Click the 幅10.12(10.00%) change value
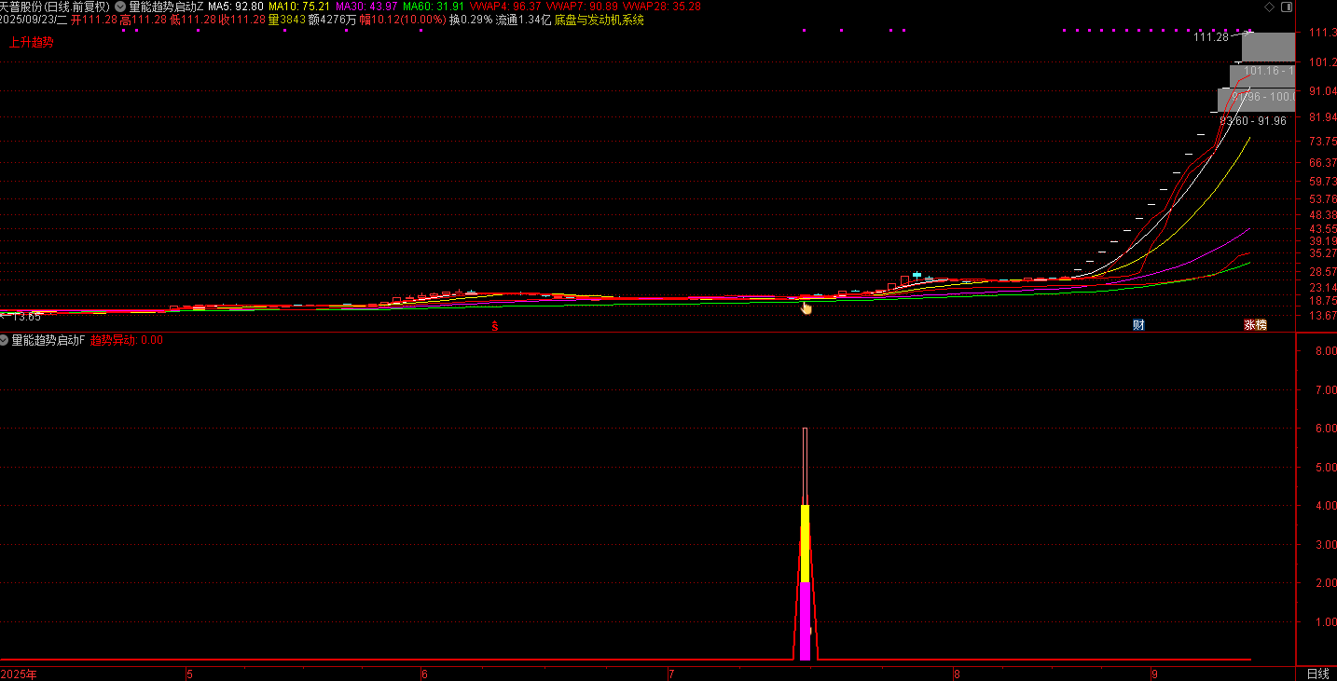Viewport: 1337px width, 681px height. click(403, 20)
